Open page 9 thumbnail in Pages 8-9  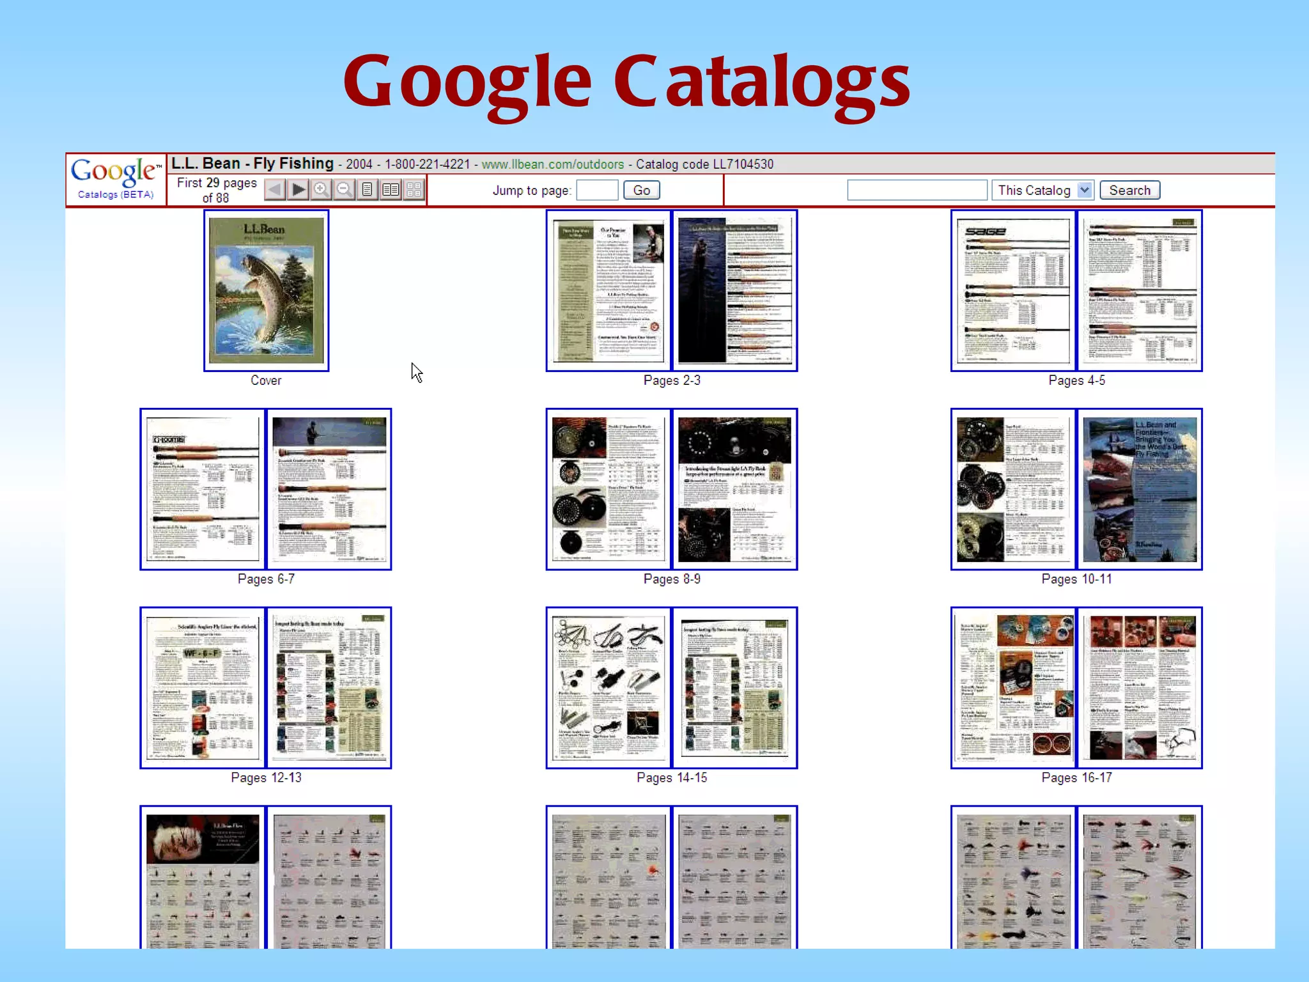click(735, 489)
